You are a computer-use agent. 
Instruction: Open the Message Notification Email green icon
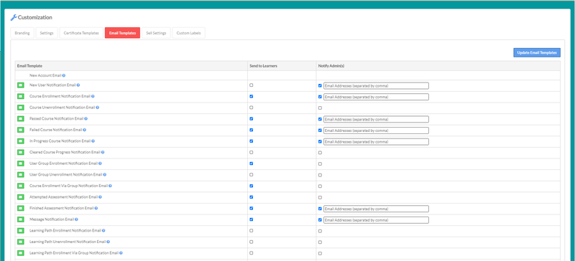(x=21, y=219)
